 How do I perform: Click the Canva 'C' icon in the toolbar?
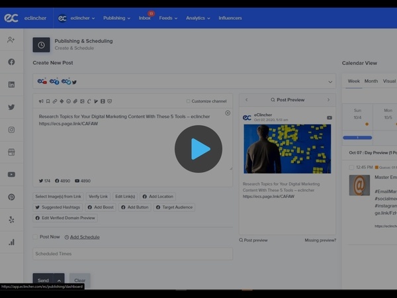tap(89, 101)
